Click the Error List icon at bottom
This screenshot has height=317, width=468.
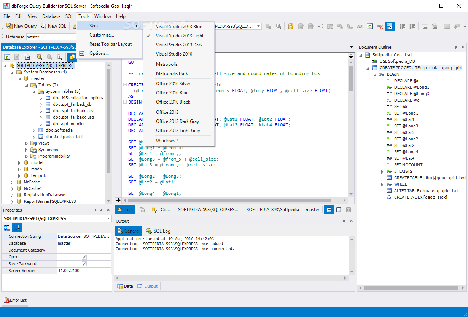(6, 300)
